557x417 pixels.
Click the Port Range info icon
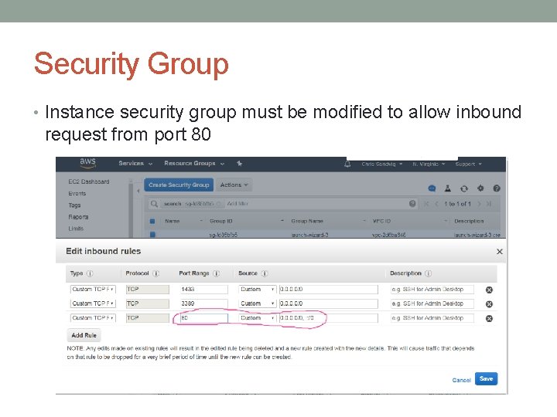[x=217, y=273]
